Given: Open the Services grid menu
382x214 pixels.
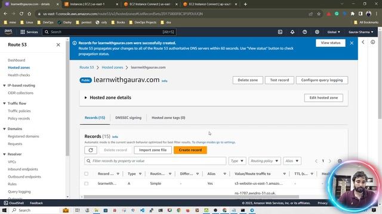Looking at the screenshot, I should pyautogui.click(x=29, y=32).
